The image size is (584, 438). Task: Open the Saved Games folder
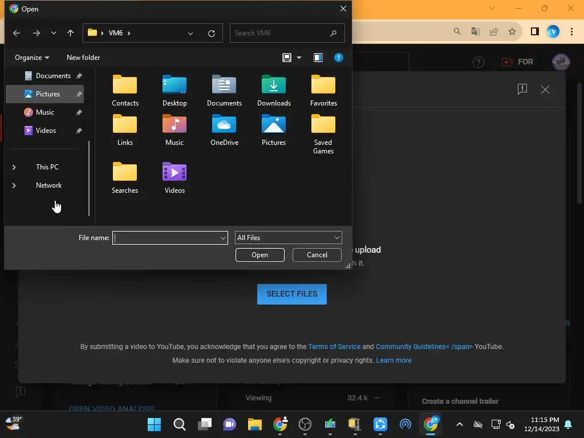[x=323, y=134]
